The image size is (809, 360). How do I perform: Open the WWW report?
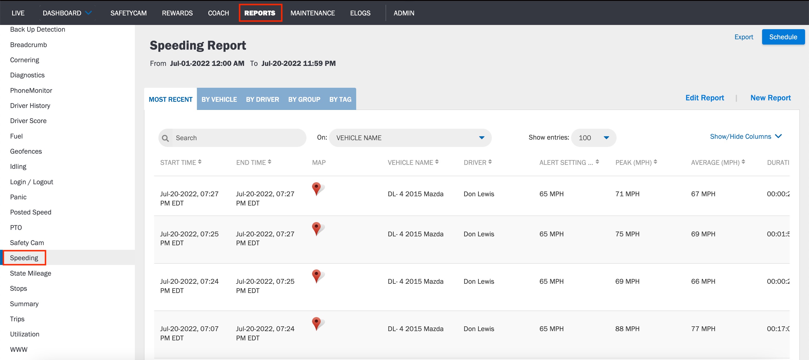(x=19, y=349)
